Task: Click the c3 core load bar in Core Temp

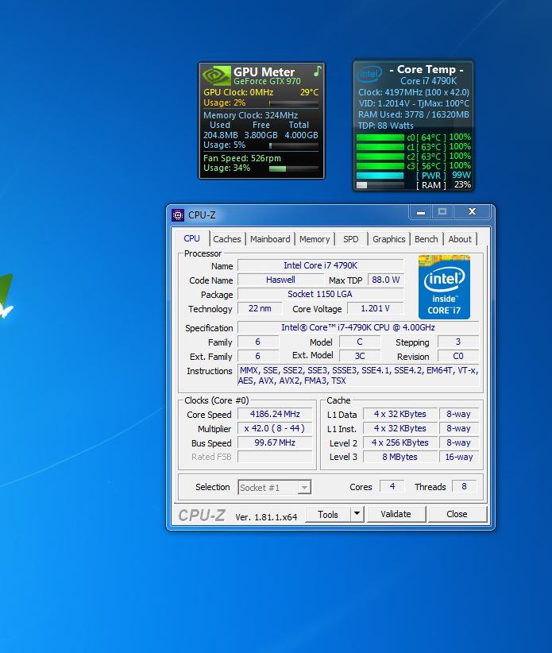Action: (380, 166)
